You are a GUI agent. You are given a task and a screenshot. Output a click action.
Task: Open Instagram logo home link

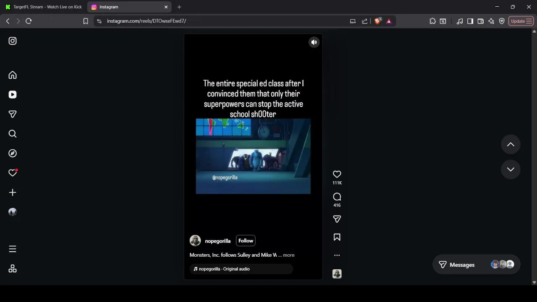(13, 41)
